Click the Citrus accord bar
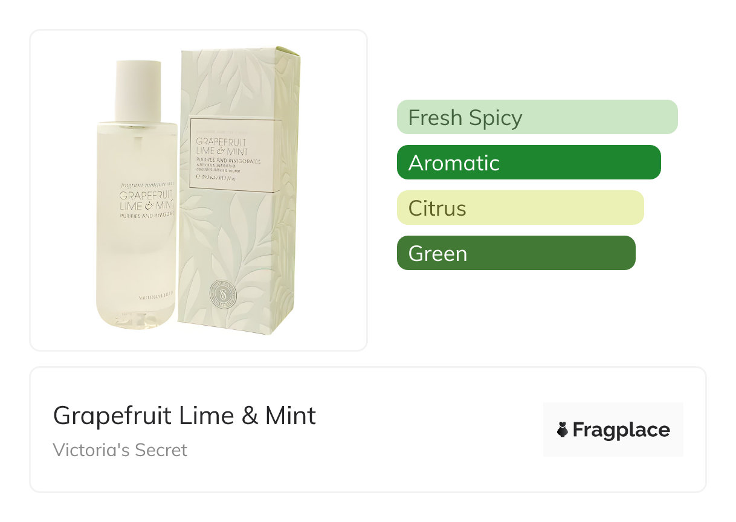Image resolution: width=736 pixels, height=522 pixels. pyautogui.click(x=520, y=208)
